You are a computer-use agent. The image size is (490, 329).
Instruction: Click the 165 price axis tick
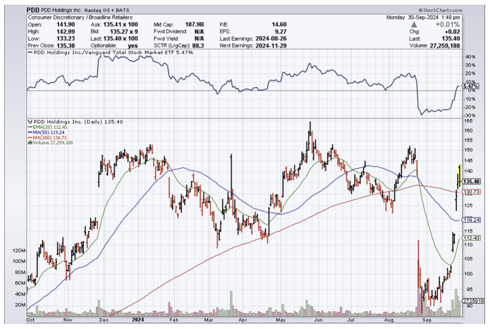click(469, 121)
